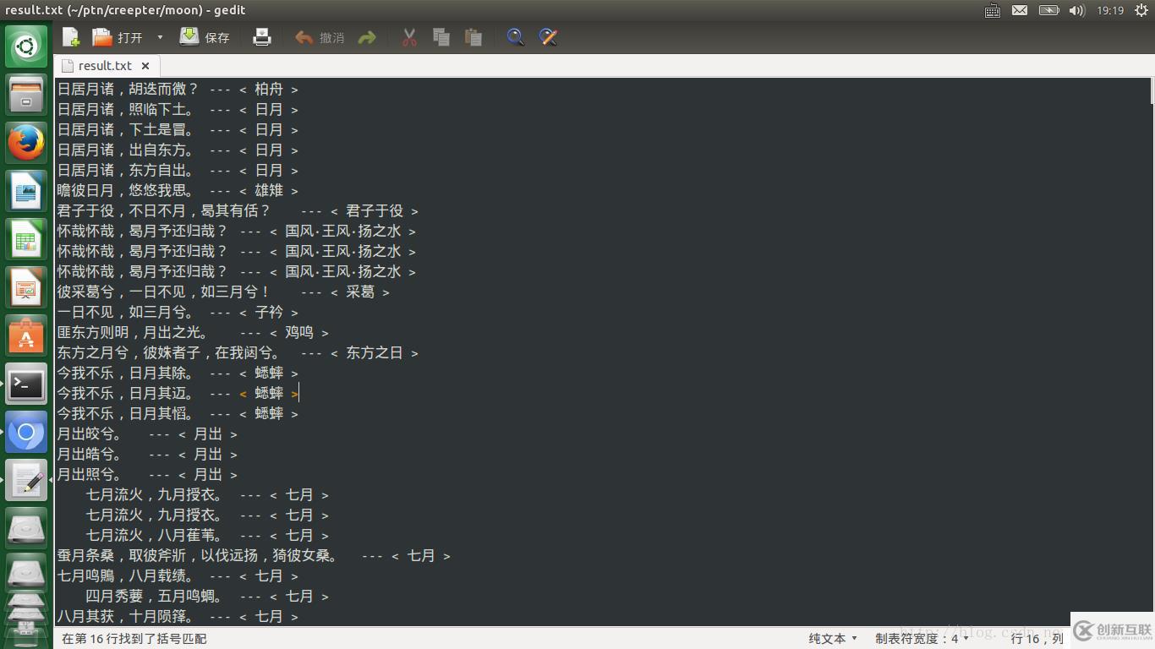1155x649 pixels.
Task: Click line 匪东方则明，月出之光。
Action: pos(193,332)
